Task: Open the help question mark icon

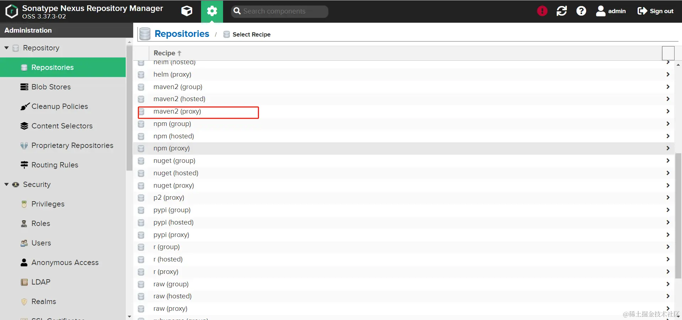Action: pos(581,11)
